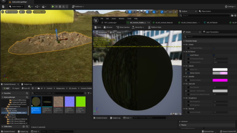Click the Add button in Content Browser
The image size is (237, 133).
(6, 88)
